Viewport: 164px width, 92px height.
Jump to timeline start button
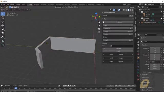click(x=64, y=86)
